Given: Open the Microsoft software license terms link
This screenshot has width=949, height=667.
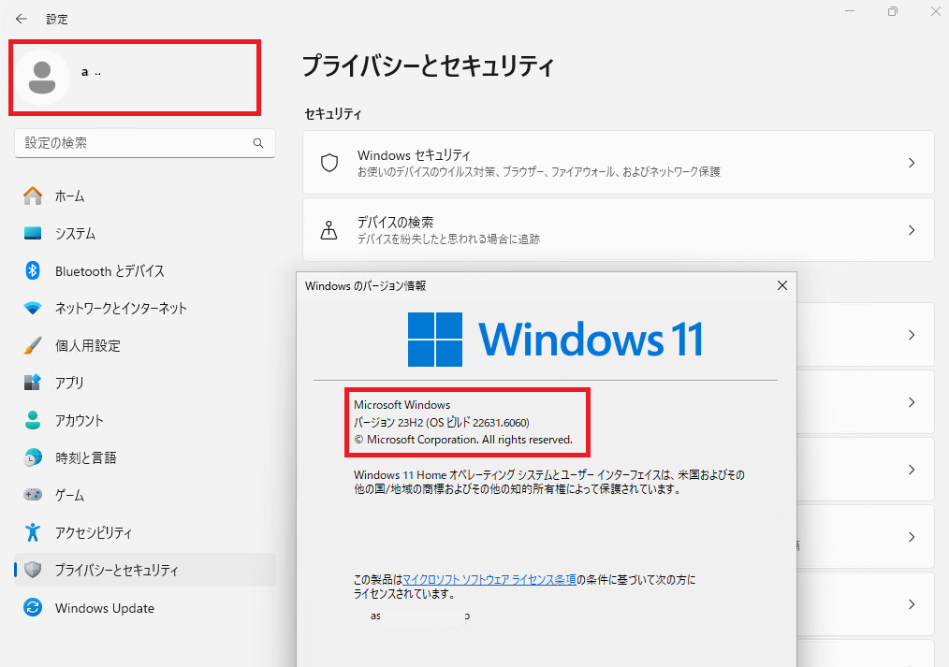Looking at the screenshot, I should (x=489, y=580).
